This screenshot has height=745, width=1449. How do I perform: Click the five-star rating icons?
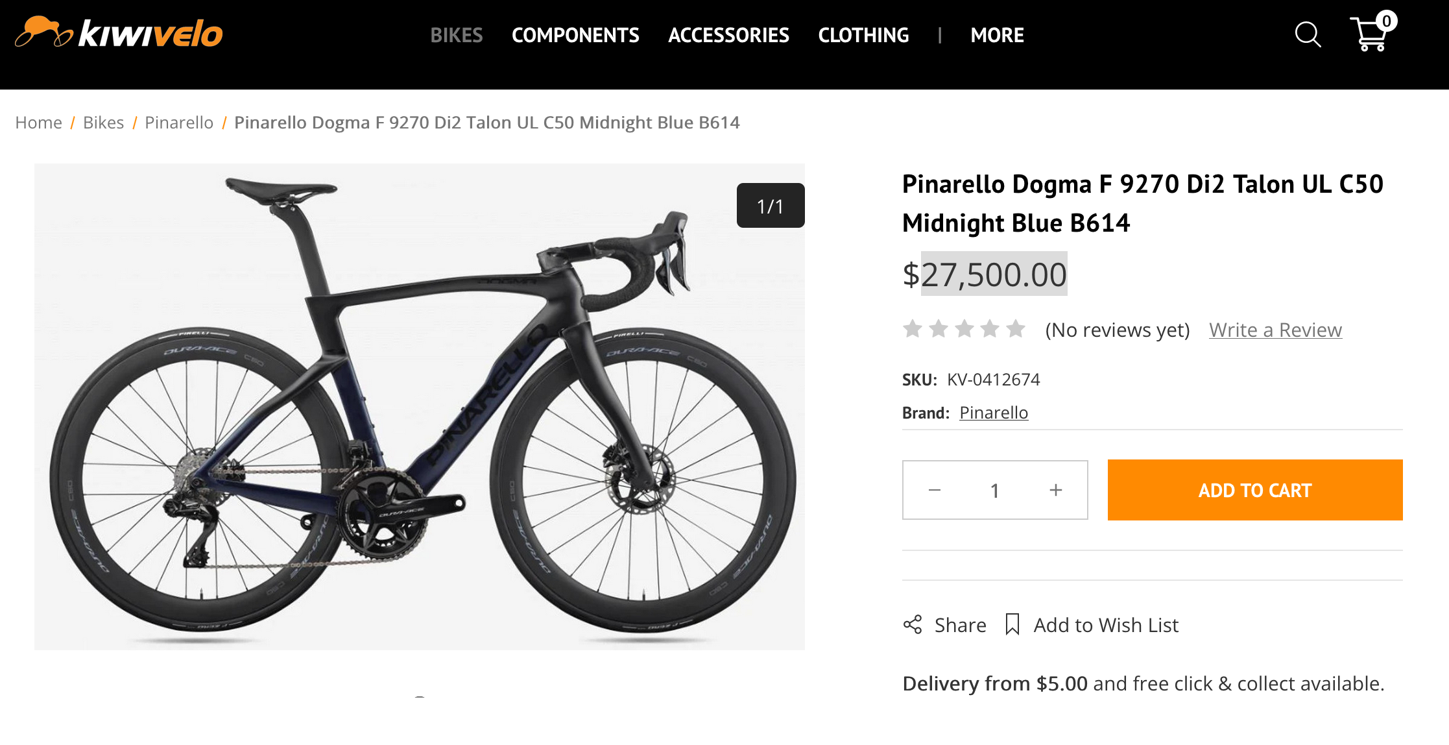(964, 329)
